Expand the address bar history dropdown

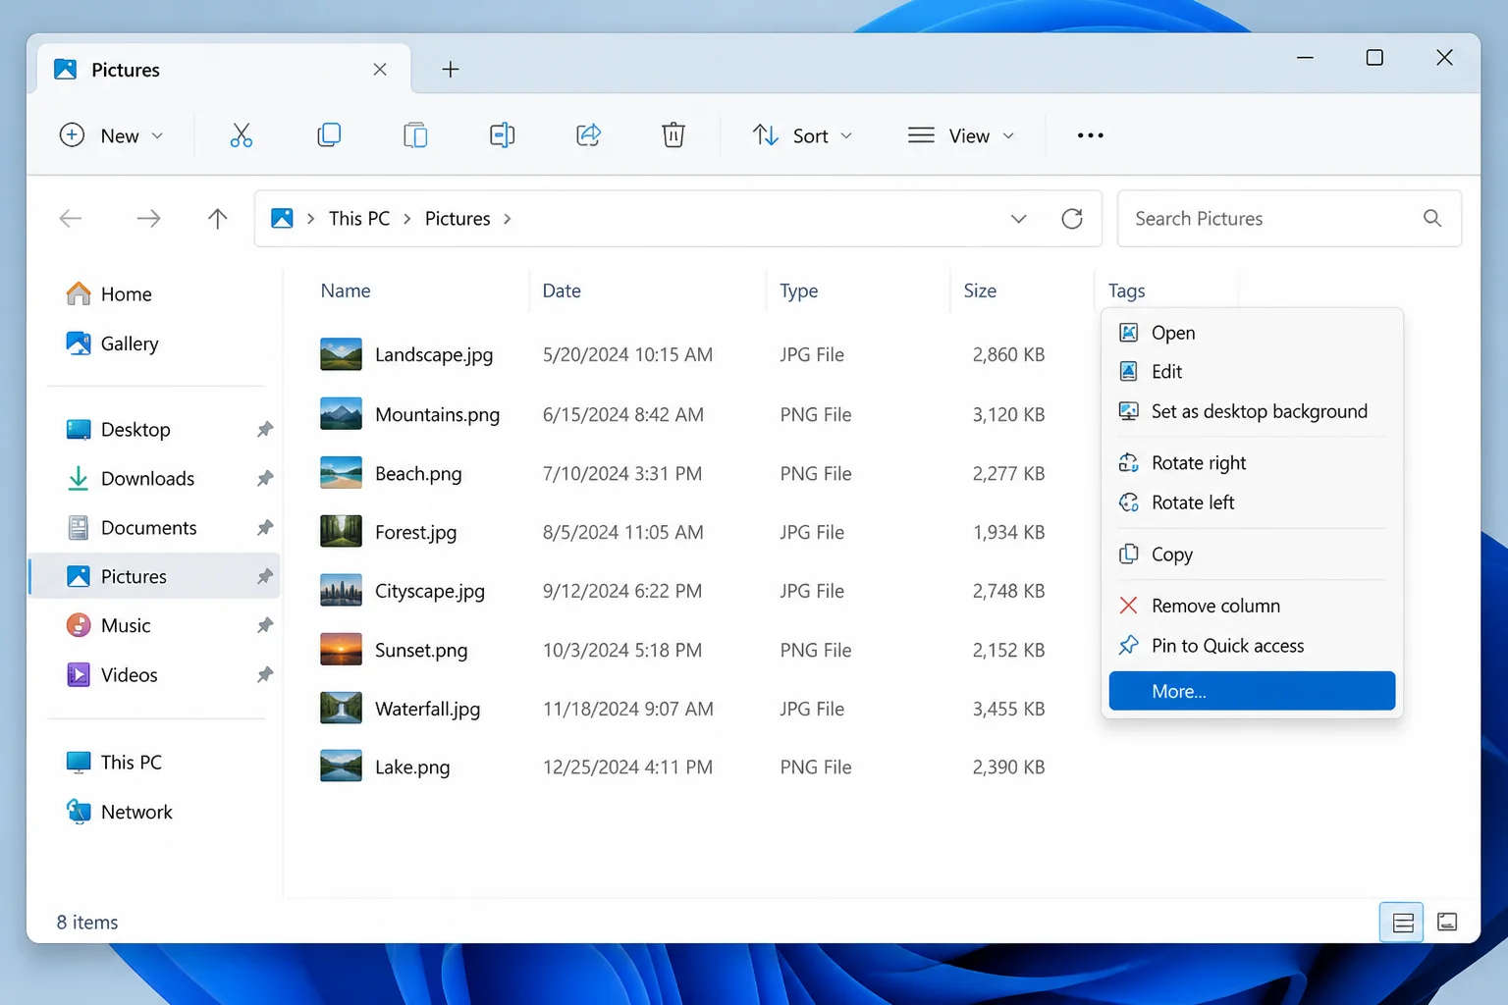click(1019, 218)
